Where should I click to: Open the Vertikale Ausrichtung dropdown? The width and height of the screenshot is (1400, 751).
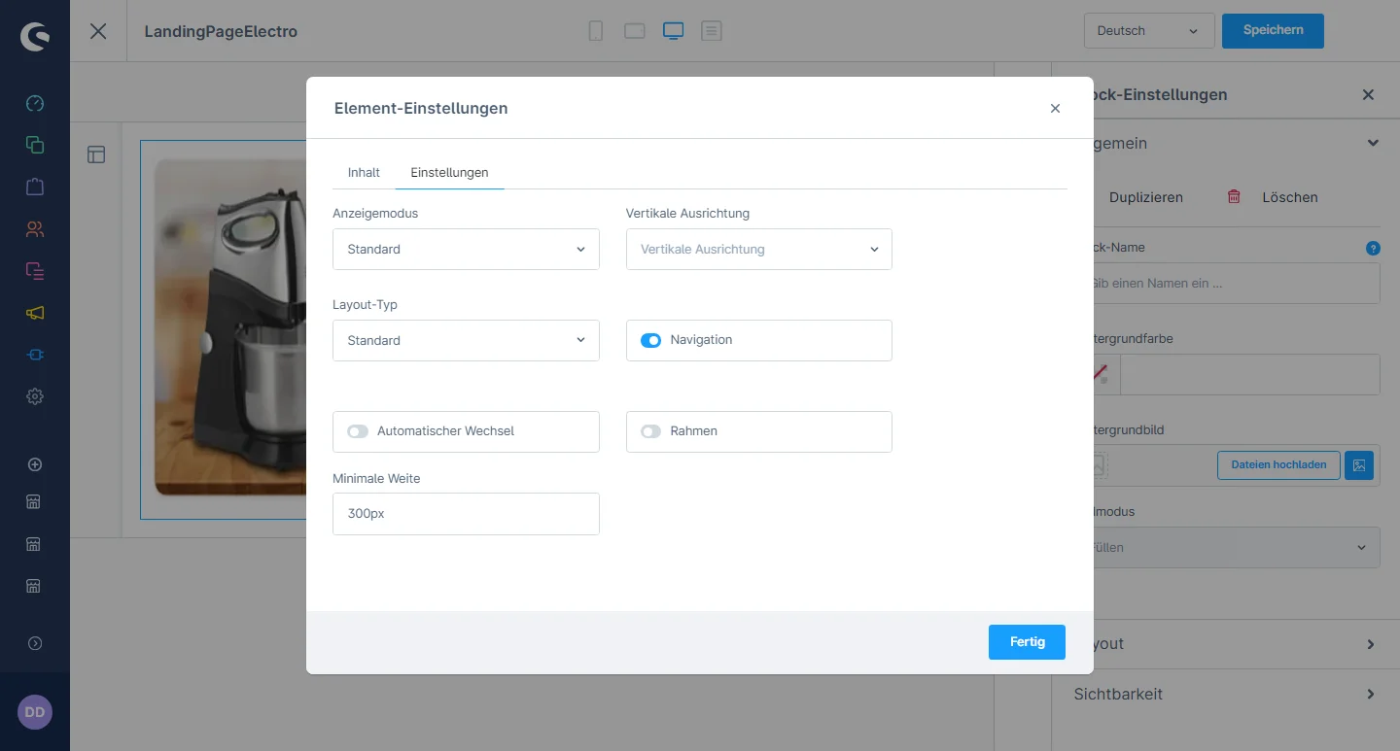click(758, 250)
